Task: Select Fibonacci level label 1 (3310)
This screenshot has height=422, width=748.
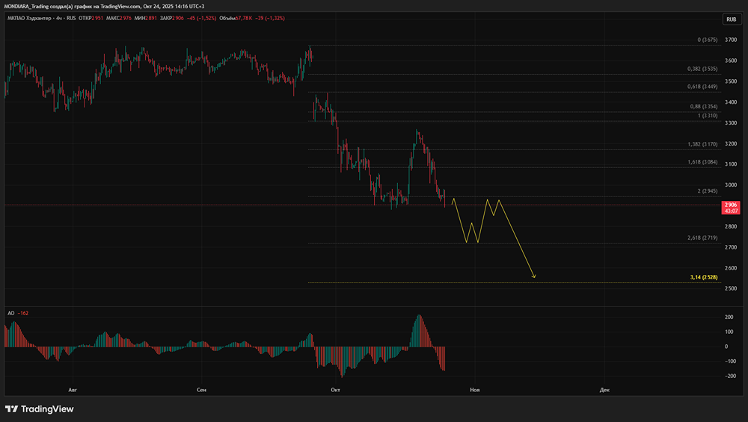Action: pyautogui.click(x=707, y=116)
